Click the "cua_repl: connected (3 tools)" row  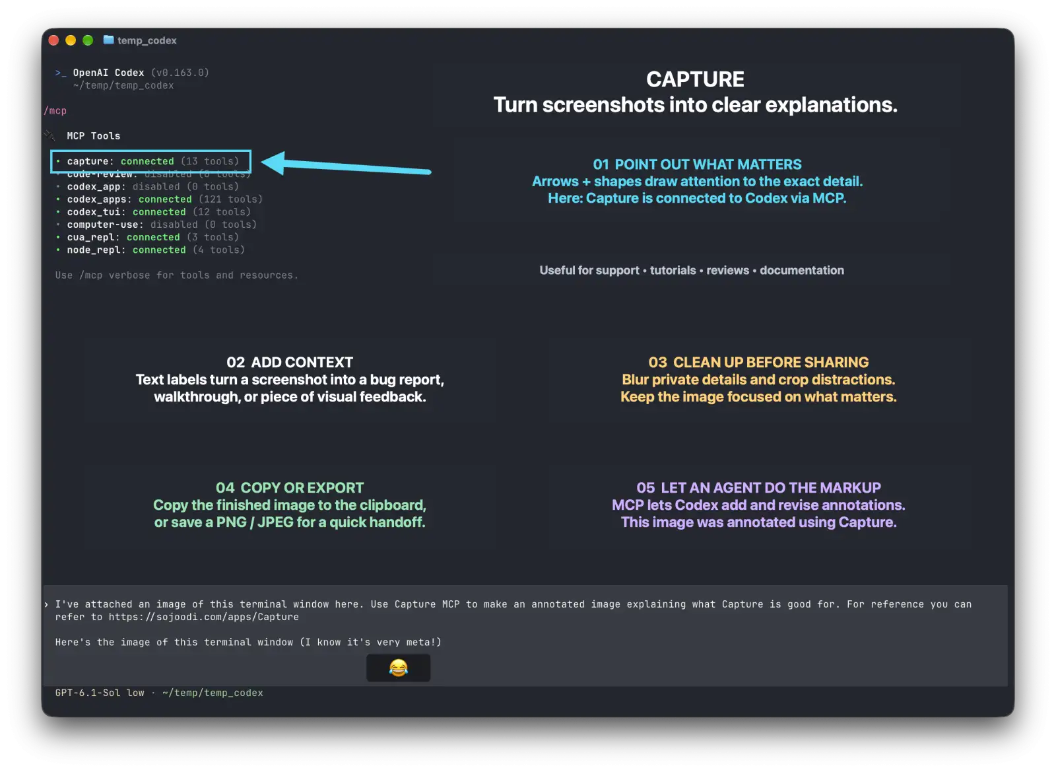[x=147, y=237]
